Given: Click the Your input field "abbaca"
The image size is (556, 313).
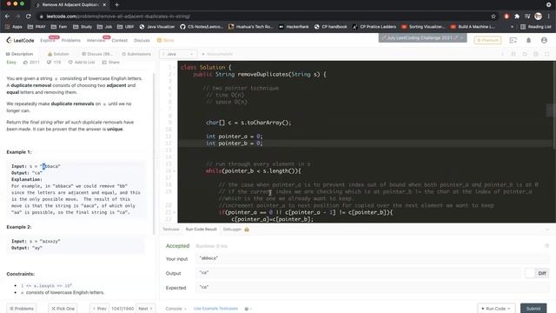Looking at the screenshot, I should point(373,258).
